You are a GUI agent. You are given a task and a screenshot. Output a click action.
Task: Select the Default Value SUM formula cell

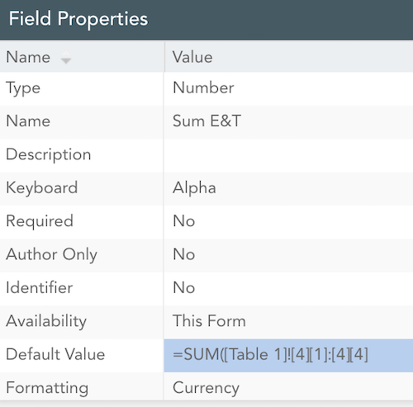pos(288,356)
